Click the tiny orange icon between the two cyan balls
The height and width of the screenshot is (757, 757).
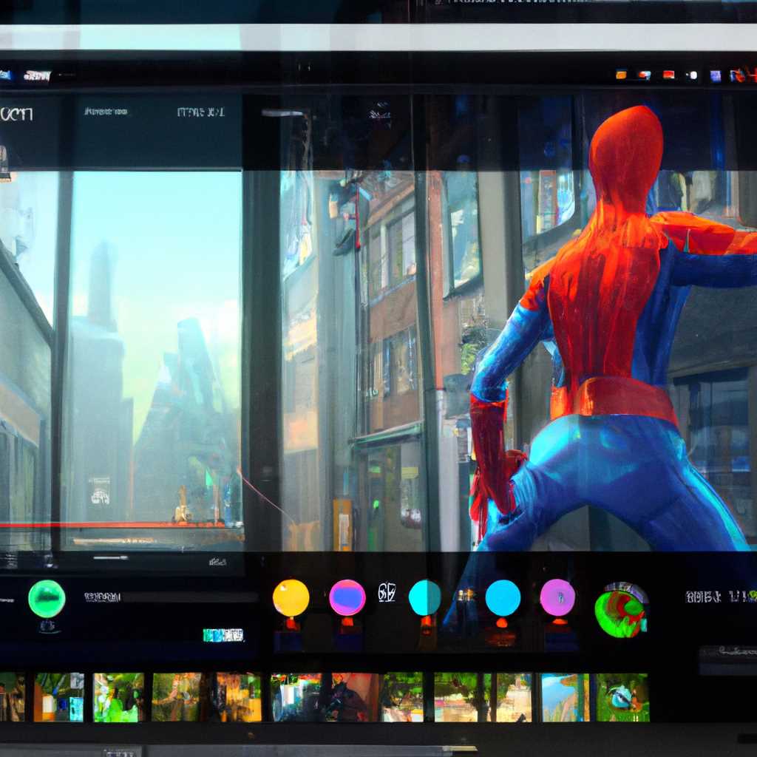(466, 595)
